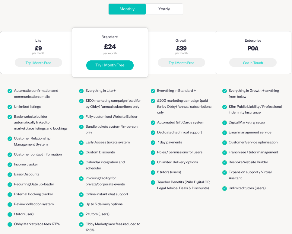Click Try 1 Month Free on Growth plan
292x234 pixels.
(x=181, y=63)
